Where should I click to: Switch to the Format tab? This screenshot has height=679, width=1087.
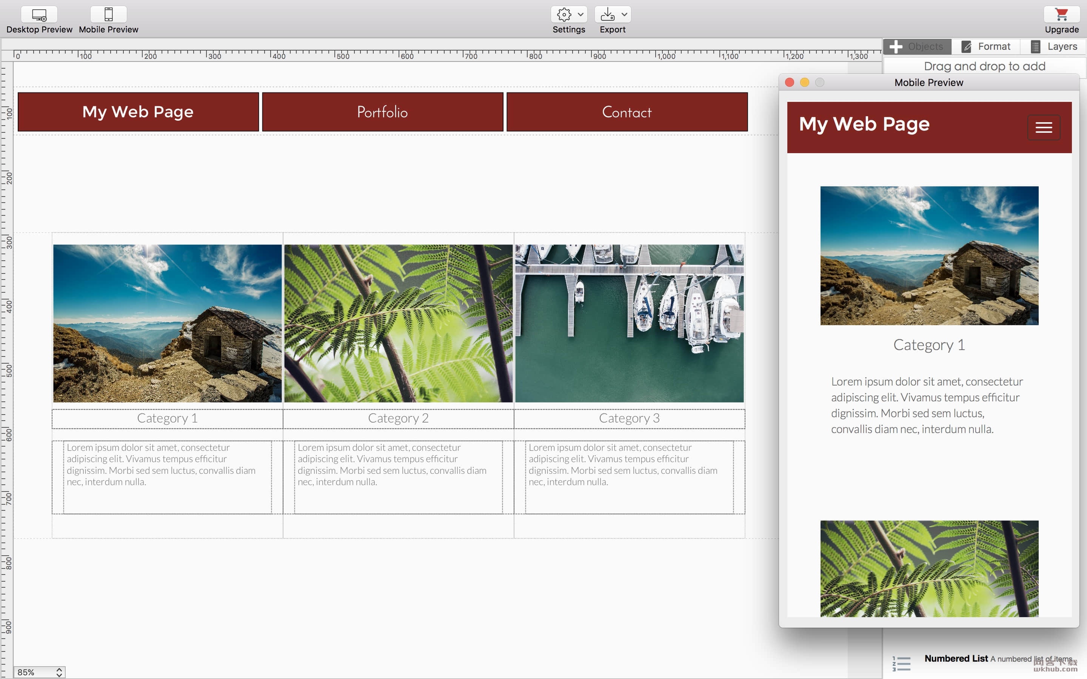point(985,46)
